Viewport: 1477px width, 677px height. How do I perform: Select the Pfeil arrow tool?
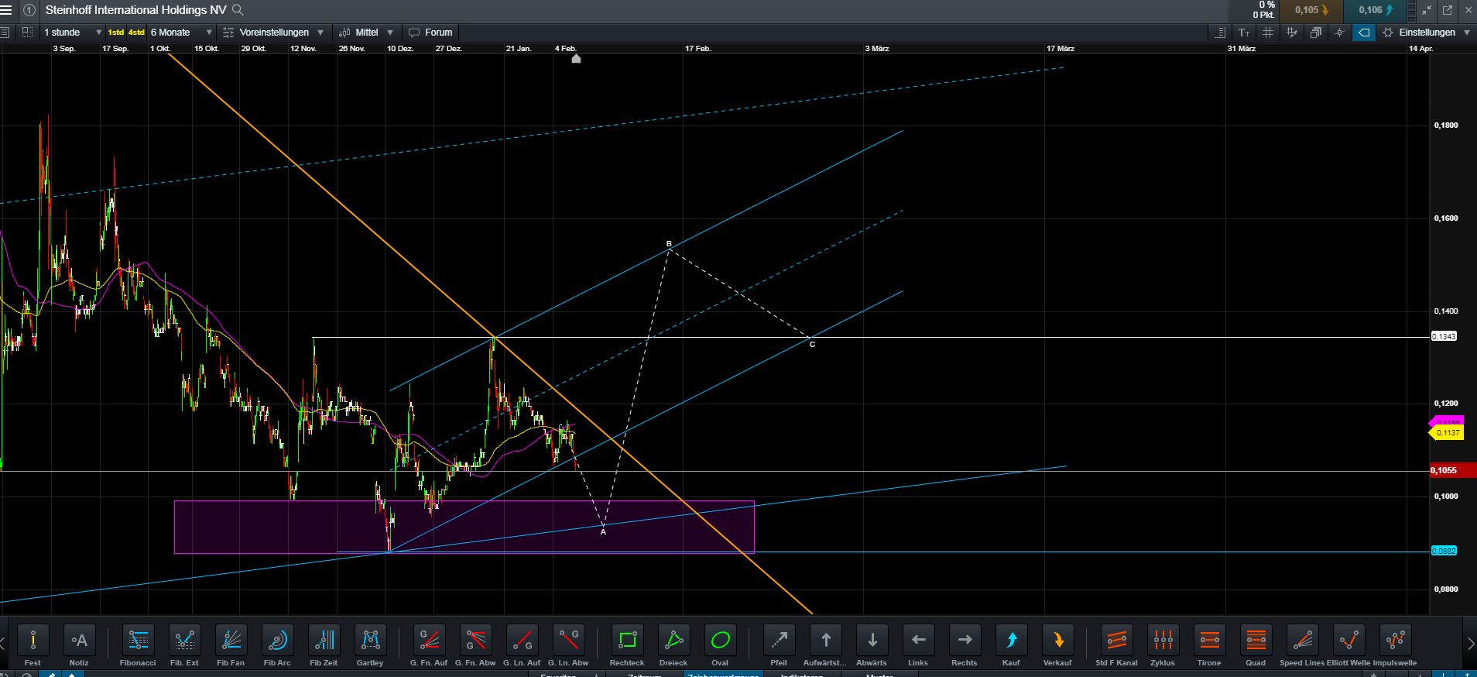tap(779, 641)
